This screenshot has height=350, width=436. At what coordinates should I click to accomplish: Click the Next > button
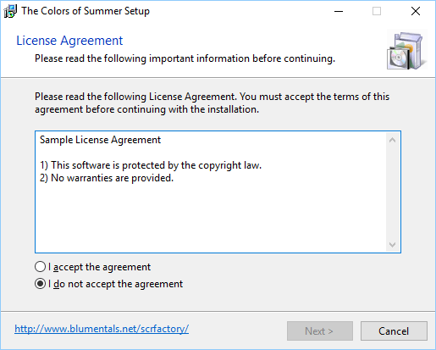click(x=320, y=331)
